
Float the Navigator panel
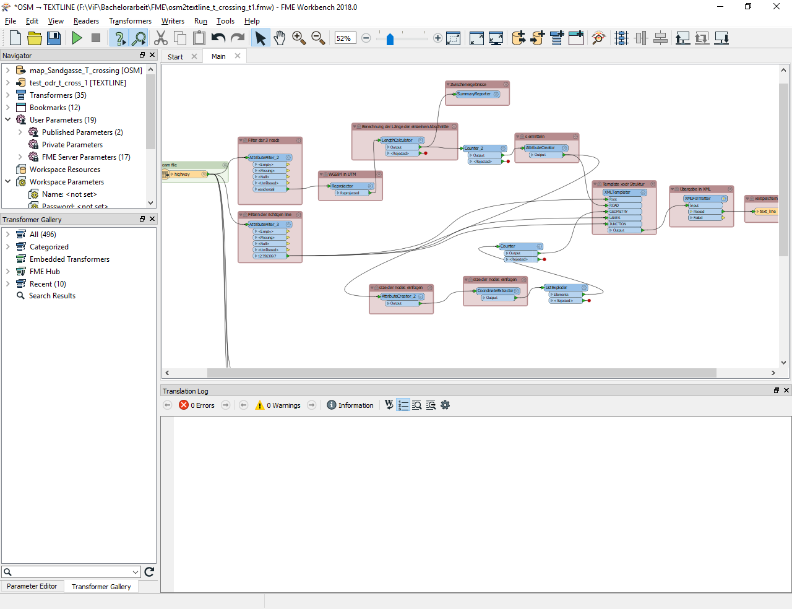pos(142,55)
